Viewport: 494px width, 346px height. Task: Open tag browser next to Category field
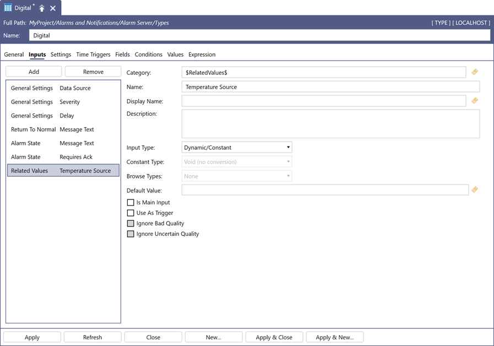click(x=475, y=72)
